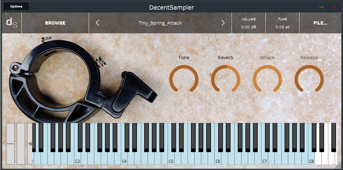Click the Tone label
The width and height of the screenshot is (343, 170).
(184, 57)
